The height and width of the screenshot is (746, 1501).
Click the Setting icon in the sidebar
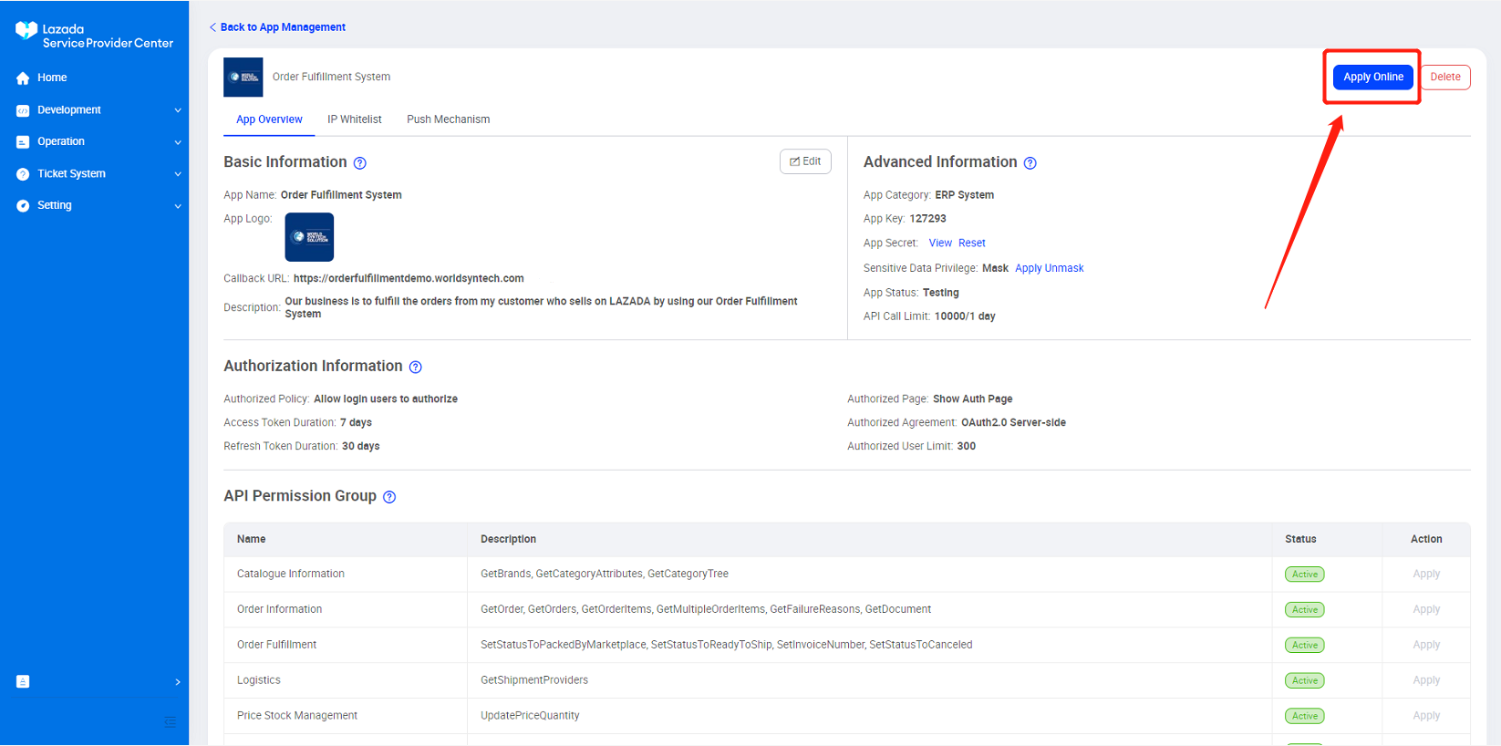[23, 206]
